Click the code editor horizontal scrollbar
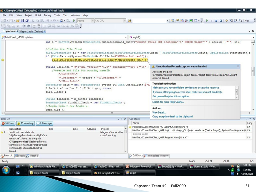The image size is (256, 192). click(112, 113)
